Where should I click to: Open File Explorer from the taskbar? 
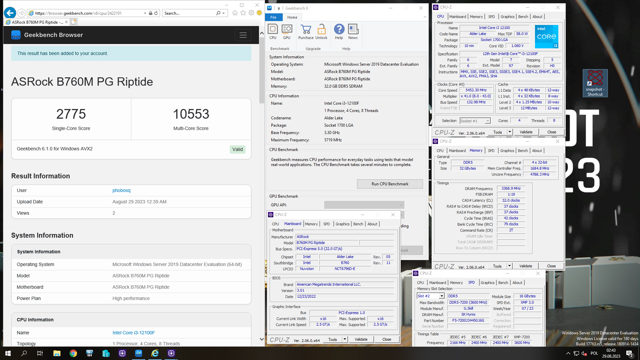[x=57, y=353]
